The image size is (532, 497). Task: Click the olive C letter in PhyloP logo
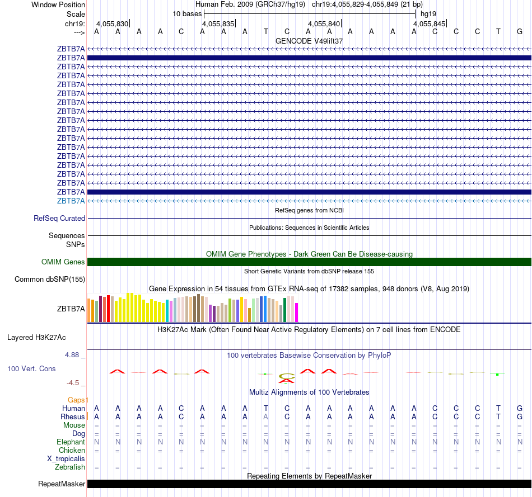(287, 376)
